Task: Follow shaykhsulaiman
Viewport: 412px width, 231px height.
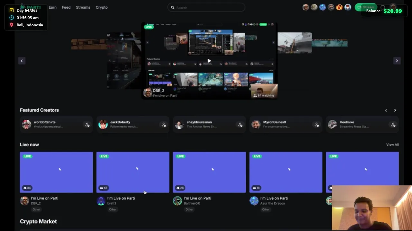Action: (x=240, y=124)
